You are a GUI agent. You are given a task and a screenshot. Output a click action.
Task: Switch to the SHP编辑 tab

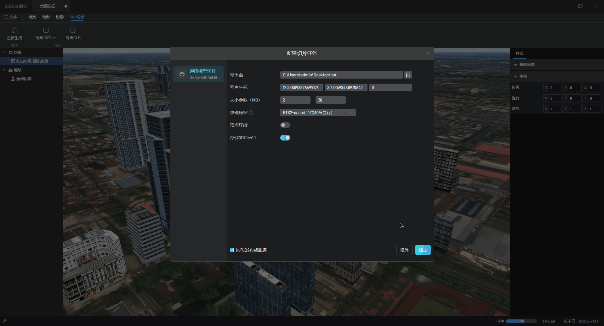77,17
